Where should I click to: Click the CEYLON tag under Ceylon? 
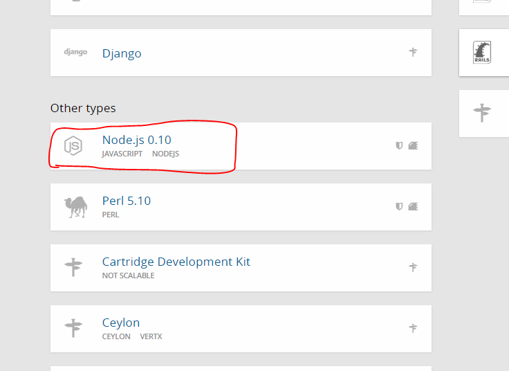click(116, 336)
